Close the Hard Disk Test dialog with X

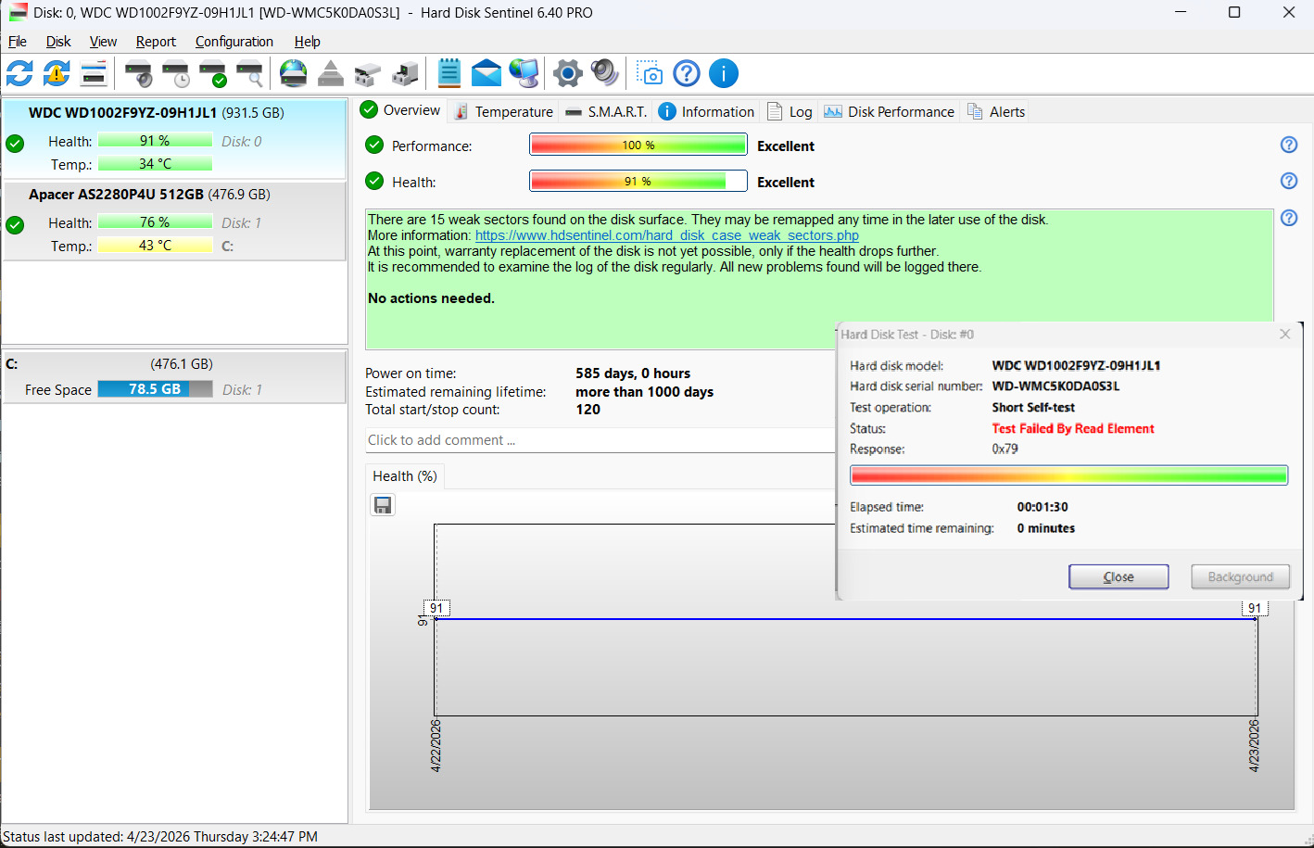[1285, 335]
